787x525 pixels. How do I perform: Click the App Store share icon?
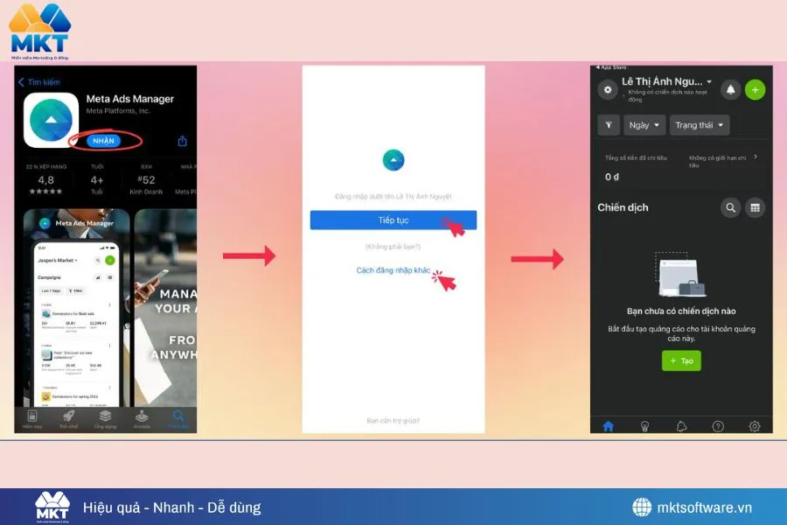click(183, 141)
